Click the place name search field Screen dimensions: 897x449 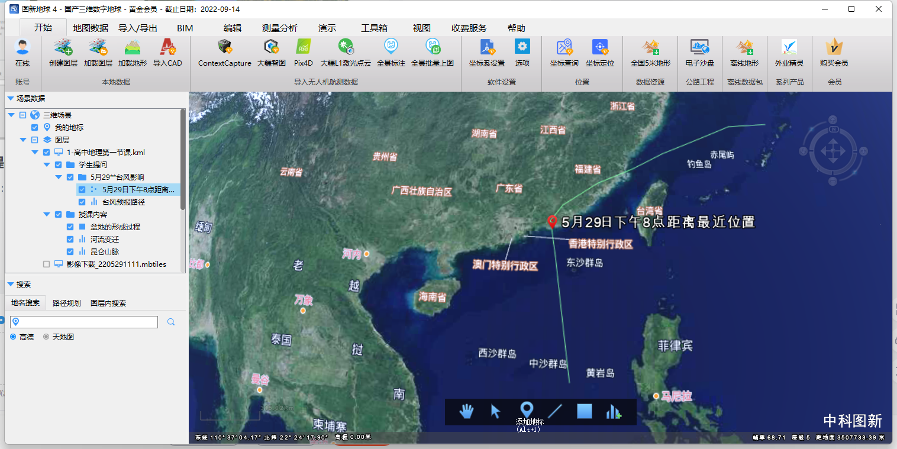point(84,322)
